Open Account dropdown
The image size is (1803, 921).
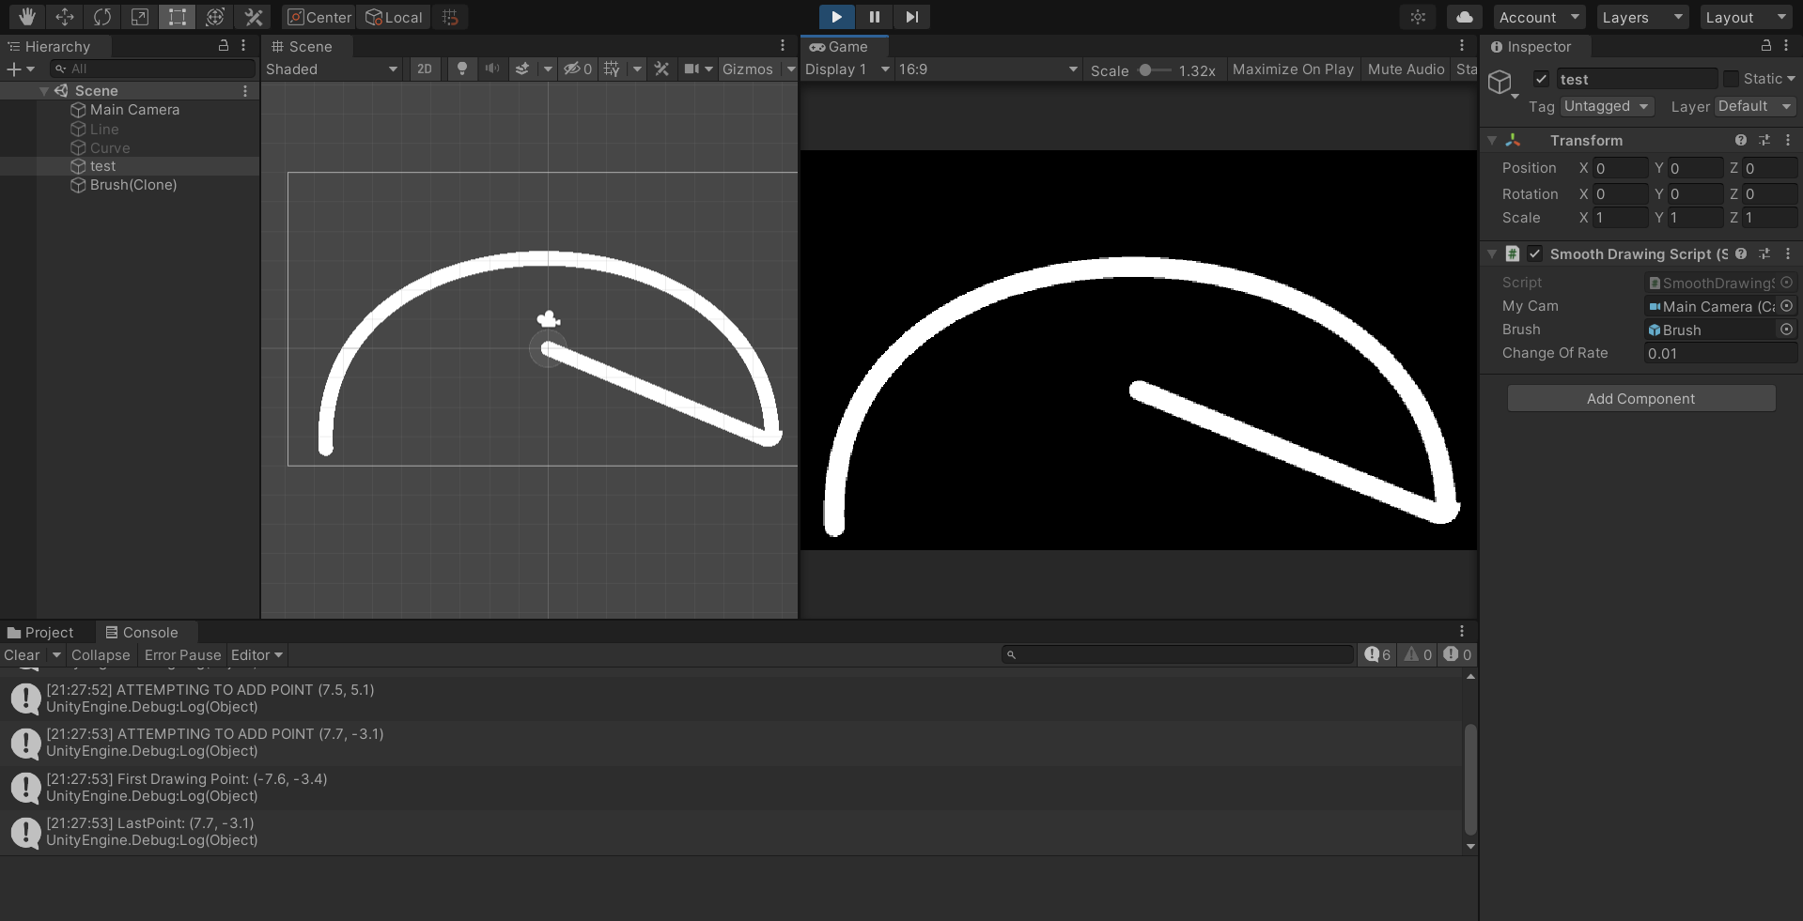click(x=1539, y=17)
